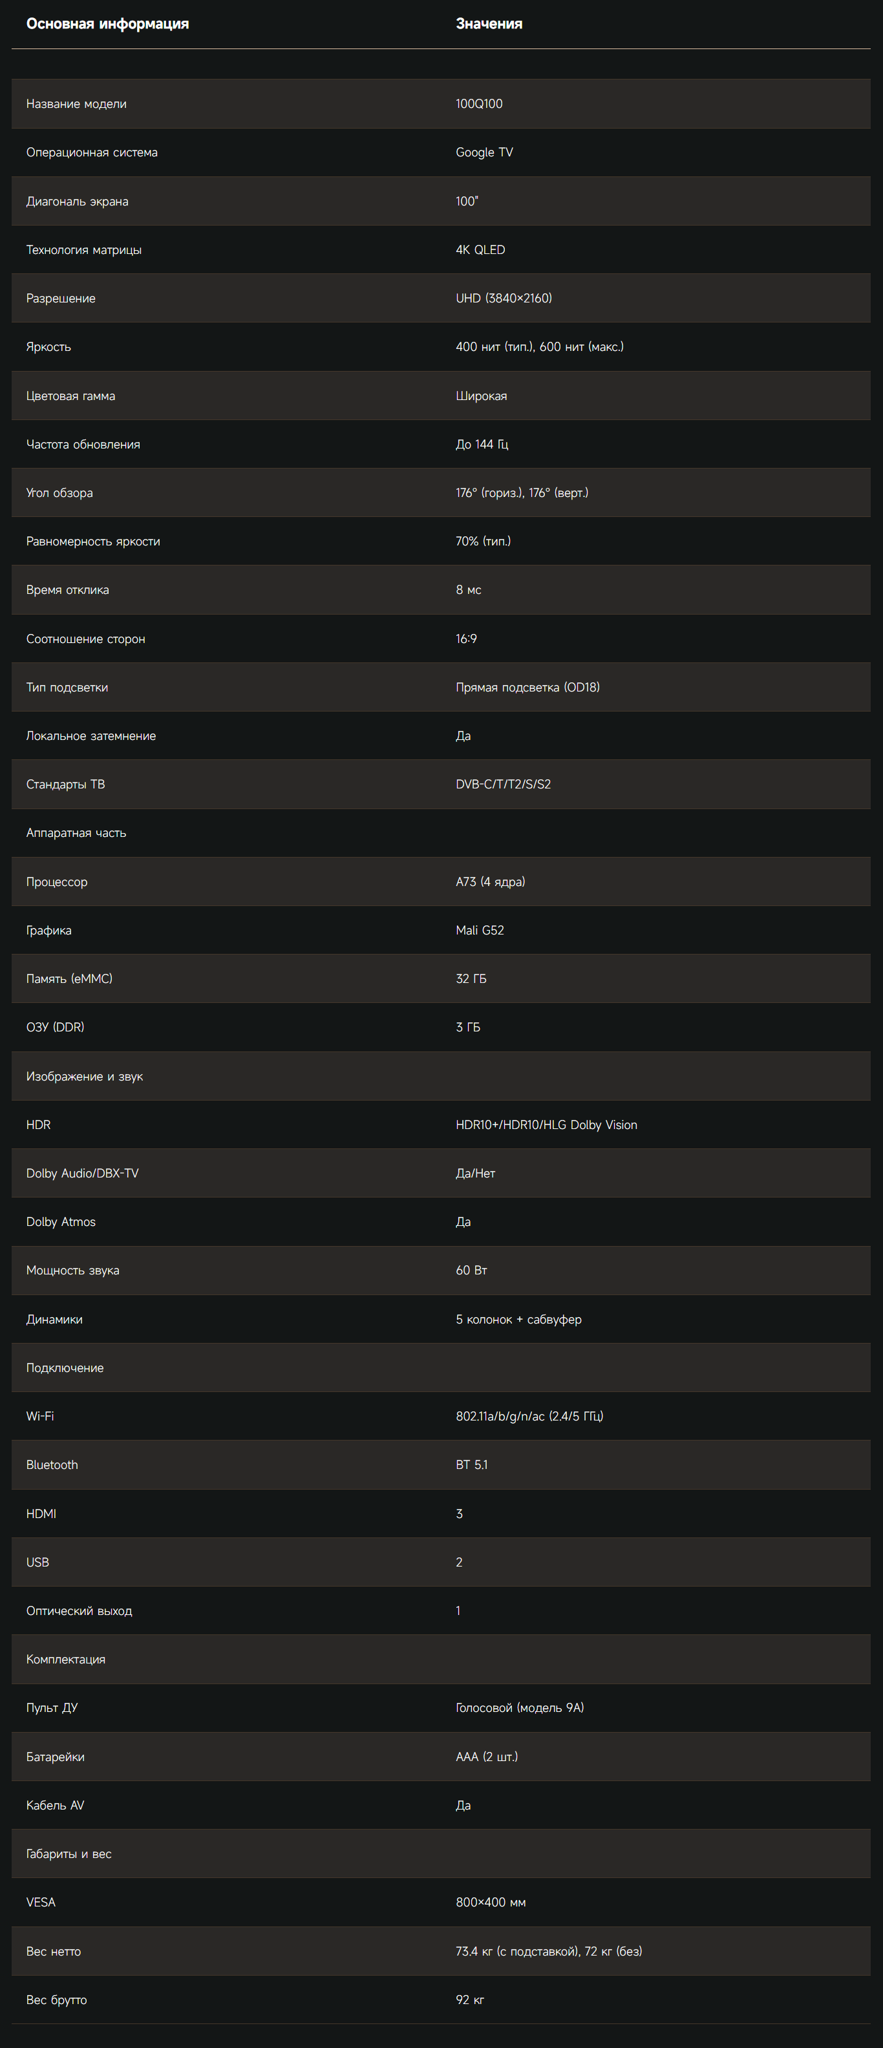Screen dimensions: 883x2048
Task: Select the До 144 Гц refresh rate value
Action: click(x=482, y=445)
